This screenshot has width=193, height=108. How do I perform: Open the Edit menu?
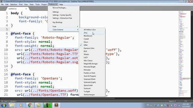click(x=7, y=4)
